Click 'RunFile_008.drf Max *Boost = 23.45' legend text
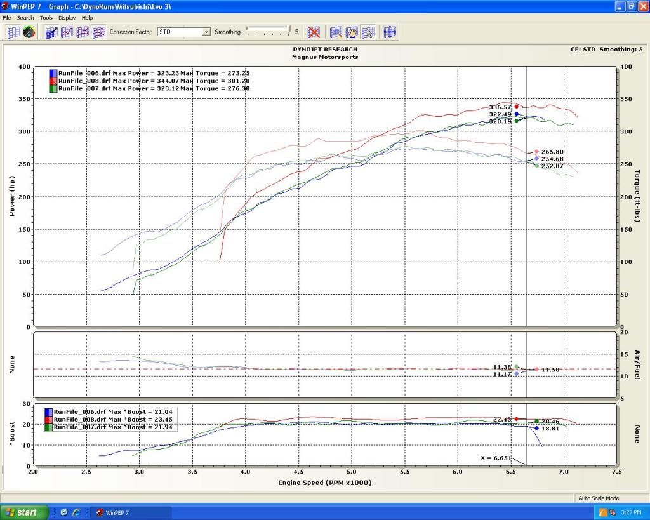The height and width of the screenshot is (520, 650). tap(113, 420)
